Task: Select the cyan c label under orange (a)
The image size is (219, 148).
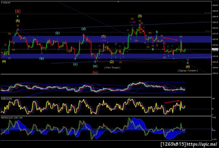Action: 18,16
